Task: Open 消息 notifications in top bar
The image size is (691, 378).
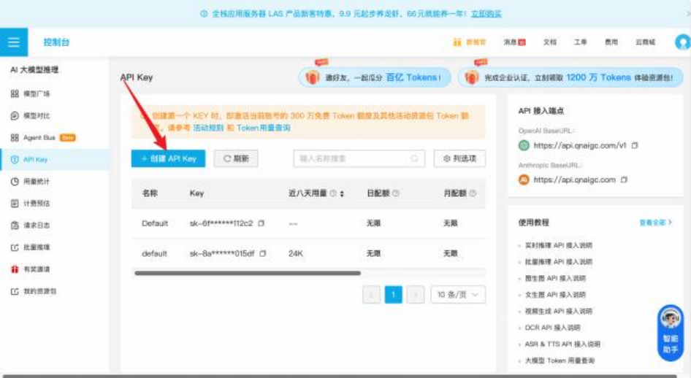Action: pos(514,42)
